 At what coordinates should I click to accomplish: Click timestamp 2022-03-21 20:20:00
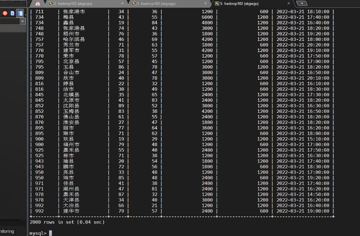coord(303,45)
